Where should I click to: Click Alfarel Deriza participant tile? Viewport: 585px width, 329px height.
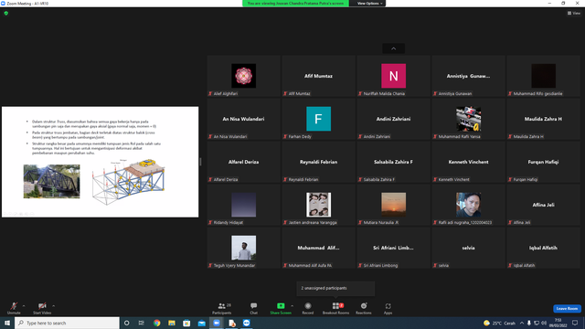pos(244,162)
